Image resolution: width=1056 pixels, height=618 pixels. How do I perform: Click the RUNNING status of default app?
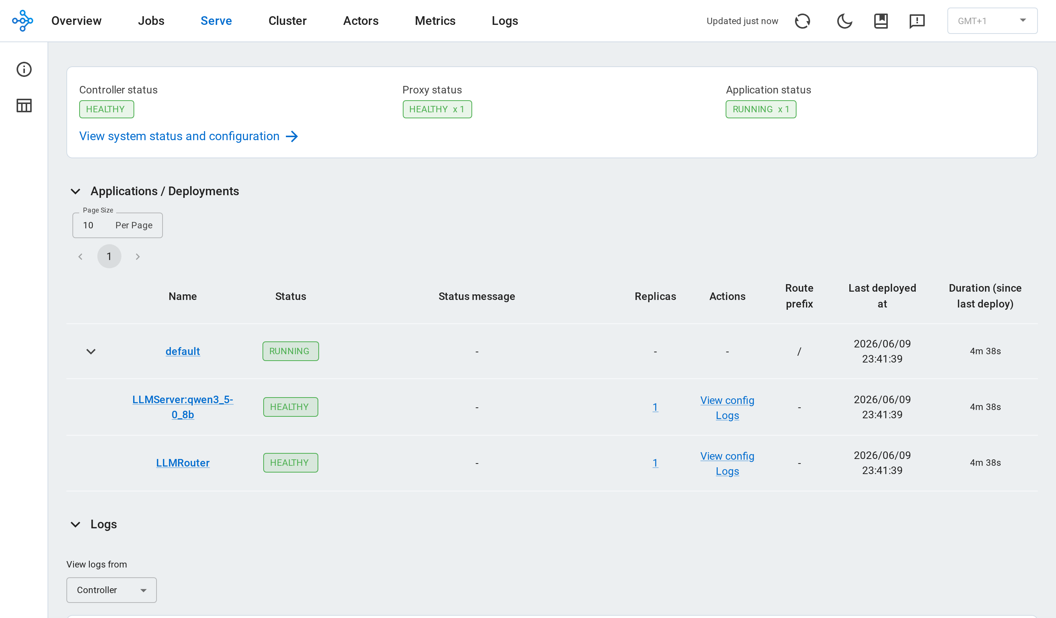[290, 351]
